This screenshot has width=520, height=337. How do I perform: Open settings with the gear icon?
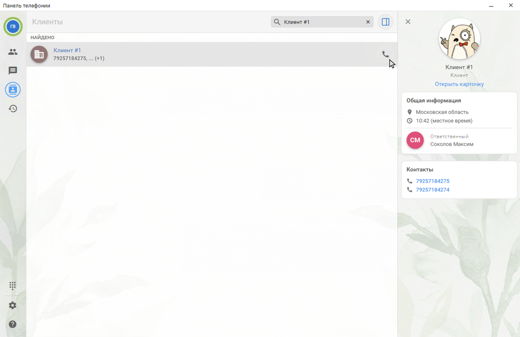click(x=13, y=305)
